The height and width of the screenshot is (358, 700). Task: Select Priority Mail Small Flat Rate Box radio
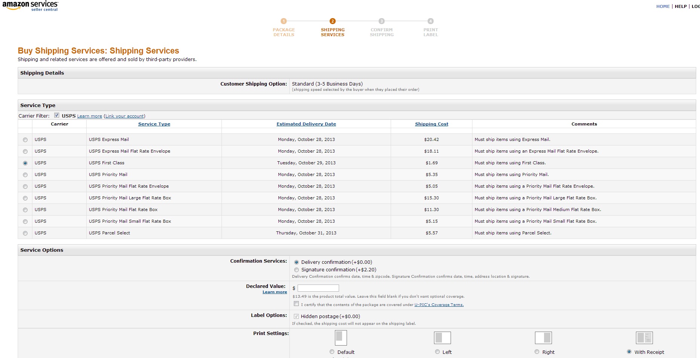pos(25,222)
